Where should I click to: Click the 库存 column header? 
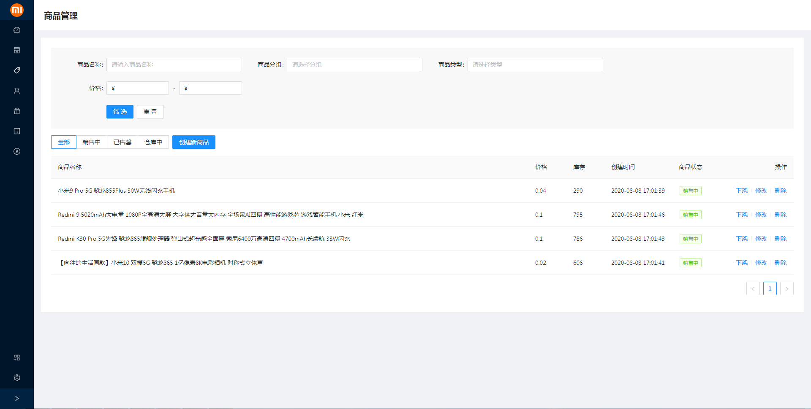point(579,167)
